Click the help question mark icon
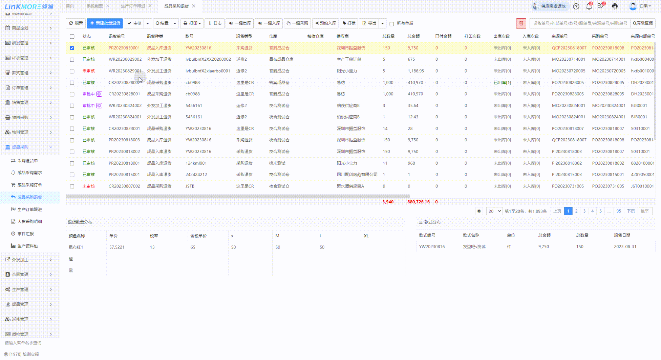This screenshot has height=360, width=661. click(576, 6)
